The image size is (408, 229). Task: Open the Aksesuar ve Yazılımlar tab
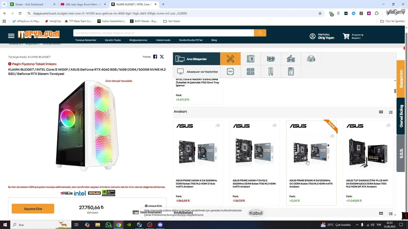pos(196,72)
